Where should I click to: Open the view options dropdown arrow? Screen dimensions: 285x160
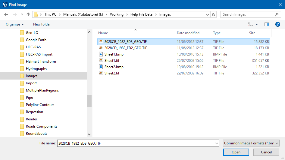tap(257, 24)
